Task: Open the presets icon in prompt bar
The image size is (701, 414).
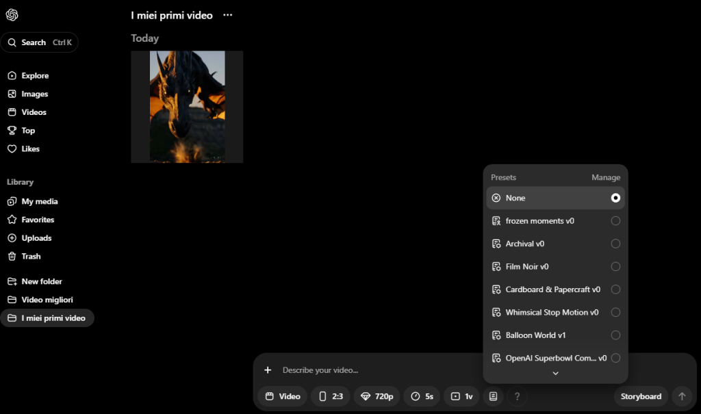Action: [x=493, y=396]
